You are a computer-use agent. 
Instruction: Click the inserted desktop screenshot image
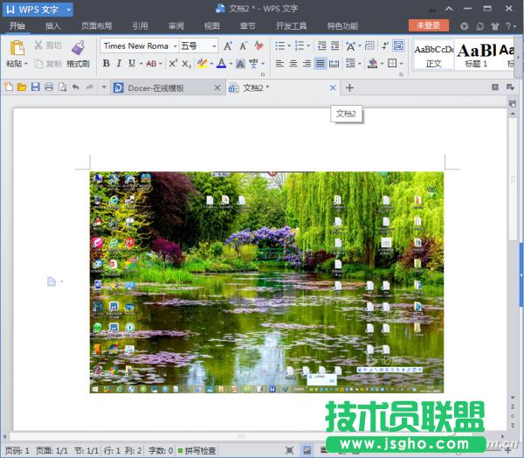tap(266, 281)
